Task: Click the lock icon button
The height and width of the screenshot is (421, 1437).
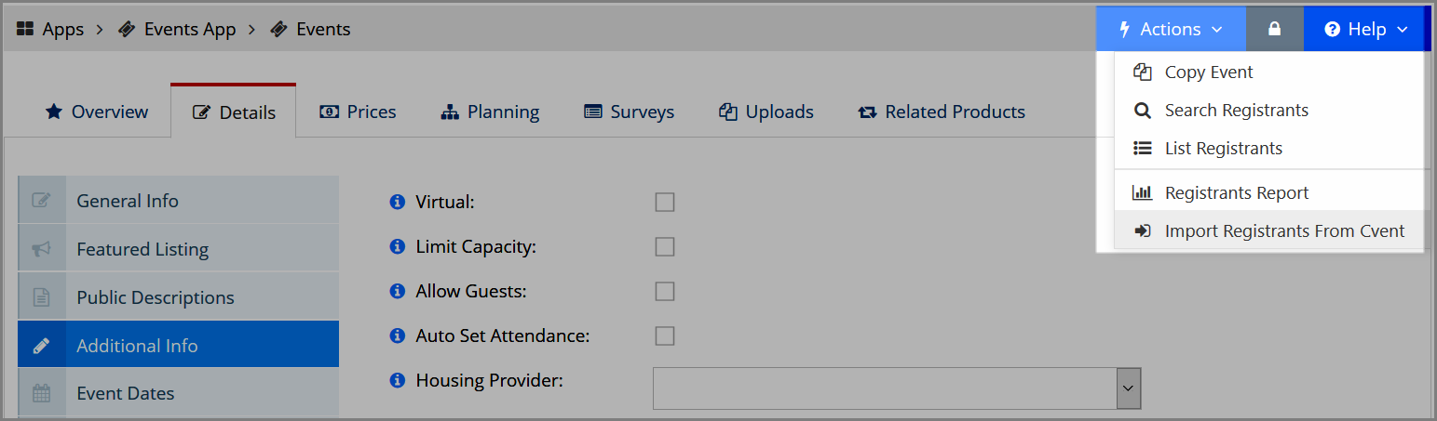Action: [1274, 29]
